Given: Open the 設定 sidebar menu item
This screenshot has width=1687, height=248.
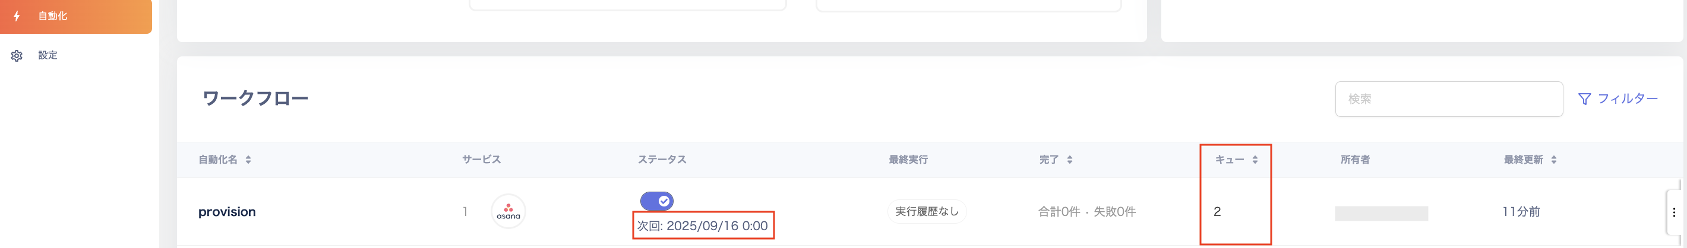Looking at the screenshot, I should tap(47, 56).
